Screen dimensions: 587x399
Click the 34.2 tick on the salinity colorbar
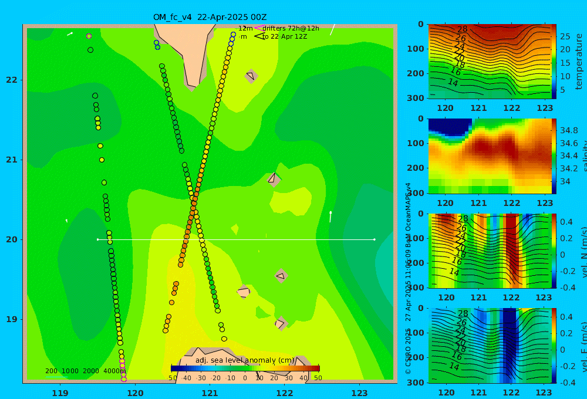569,169
